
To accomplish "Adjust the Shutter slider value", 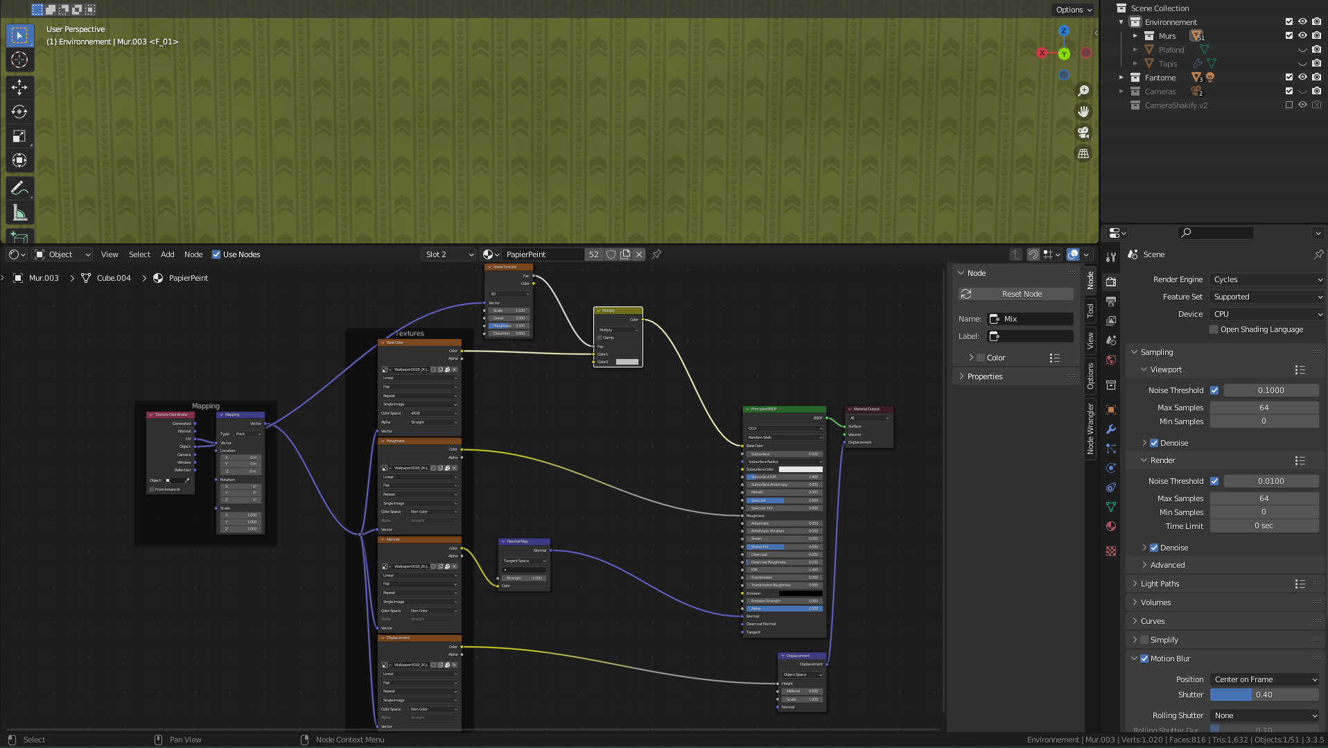I will (x=1264, y=695).
